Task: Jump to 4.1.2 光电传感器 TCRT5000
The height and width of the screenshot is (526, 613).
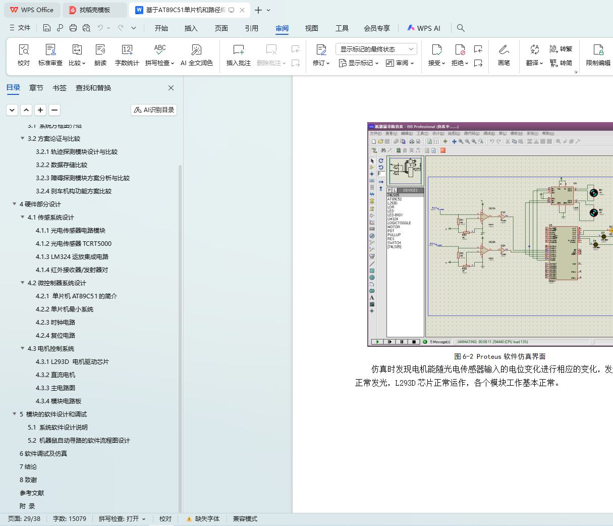Action: tap(74, 243)
